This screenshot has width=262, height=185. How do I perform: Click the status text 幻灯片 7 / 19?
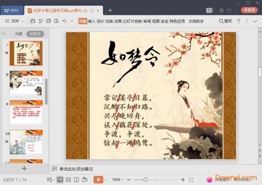point(15,180)
